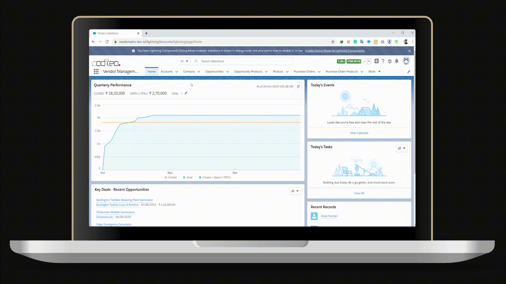Bookmark this page with the star icon
Image resolution: width=506 pixels, height=284 pixels.
pyautogui.click(x=333, y=42)
